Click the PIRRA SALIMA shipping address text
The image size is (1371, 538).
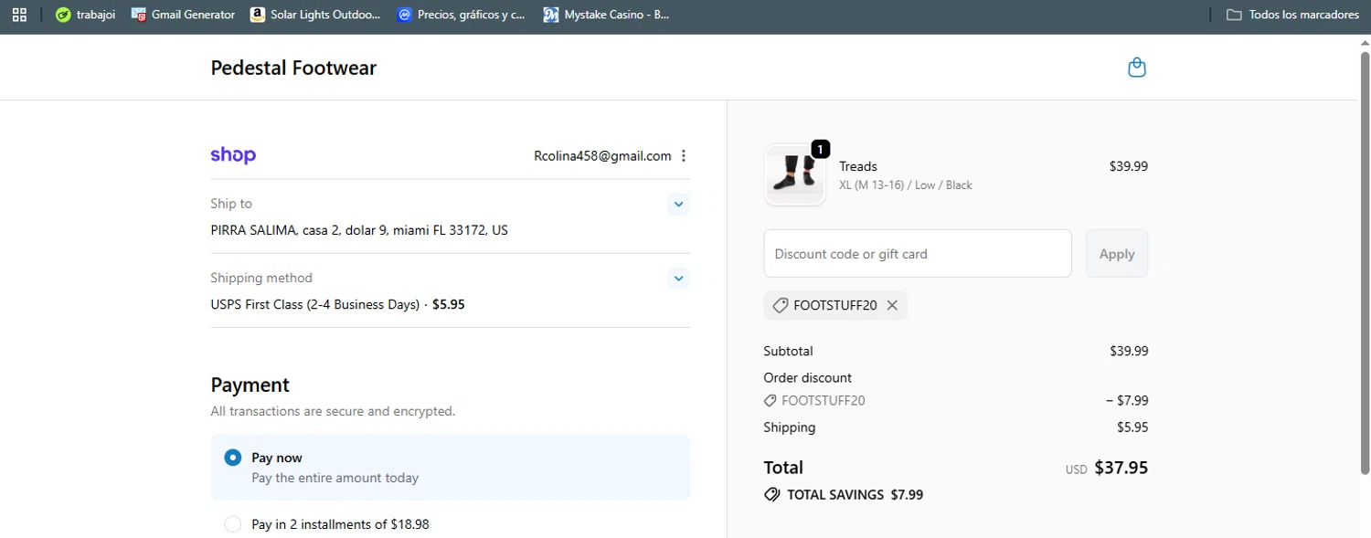pos(359,230)
